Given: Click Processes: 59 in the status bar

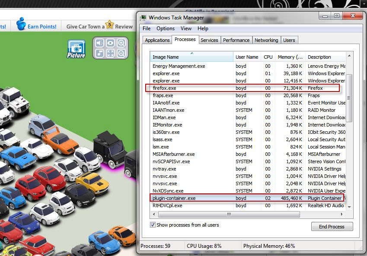Looking at the screenshot, I should pos(156,246).
